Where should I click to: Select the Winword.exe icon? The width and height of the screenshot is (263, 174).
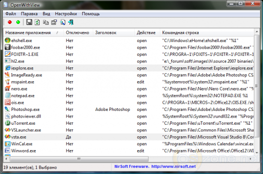coord(7,151)
